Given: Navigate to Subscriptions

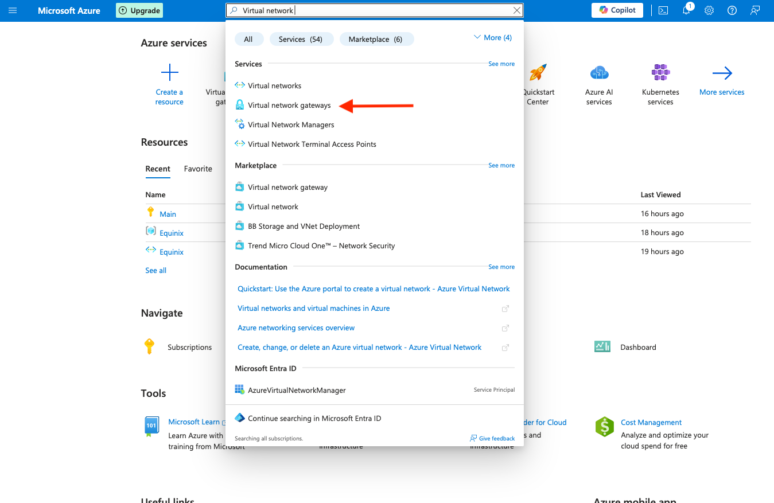Looking at the screenshot, I should pyautogui.click(x=189, y=347).
